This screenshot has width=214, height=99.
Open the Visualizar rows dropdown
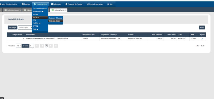tap(19, 46)
